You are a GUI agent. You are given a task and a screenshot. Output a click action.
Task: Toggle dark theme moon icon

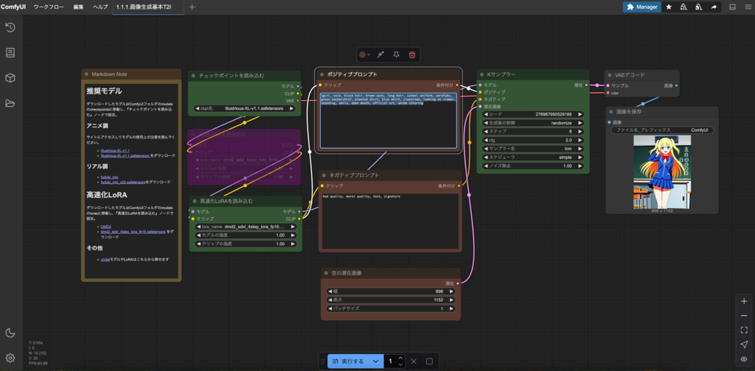(10, 333)
